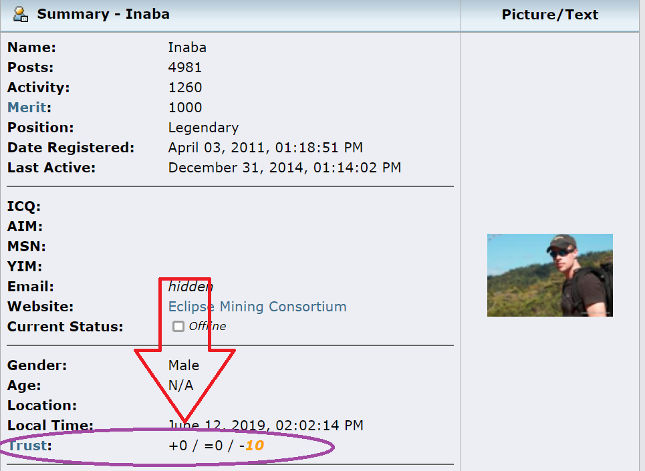This screenshot has height=471, width=645.
Task: Click the Picture/Text column header
Action: [x=549, y=15]
